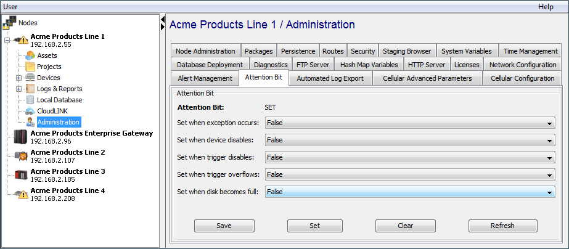The height and width of the screenshot is (249, 569).
Task: Click the Projects folder icon
Action: 30,67
